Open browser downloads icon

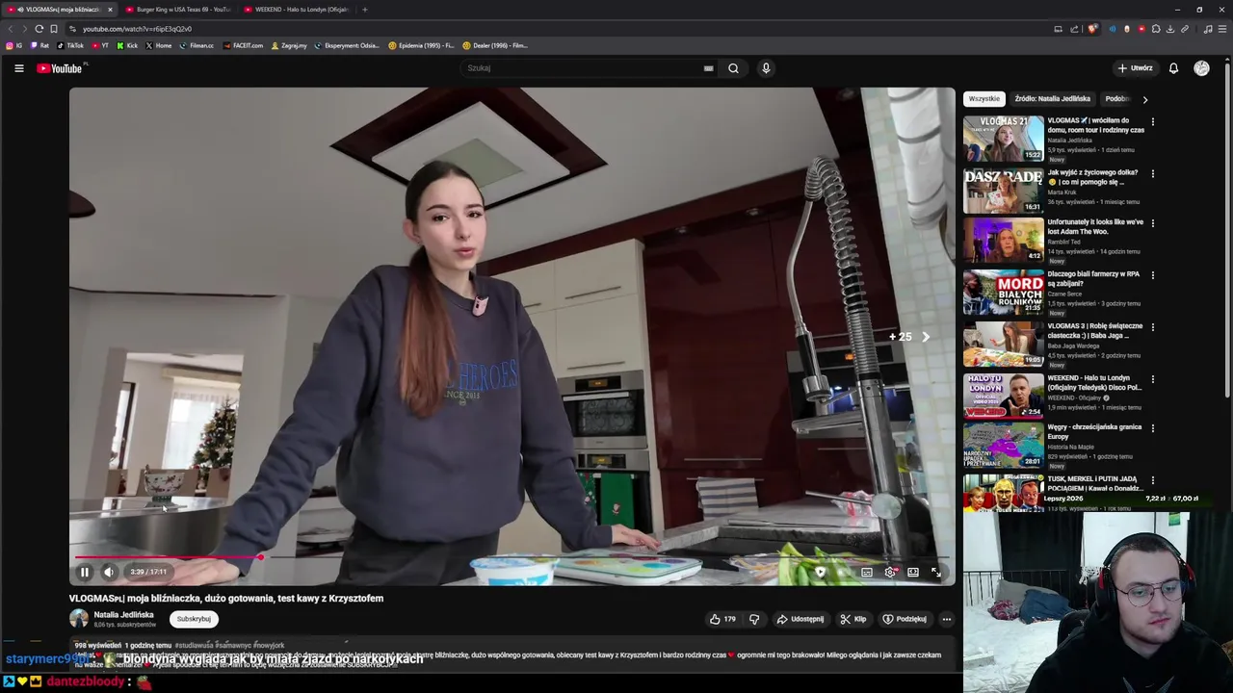click(1170, 29)
